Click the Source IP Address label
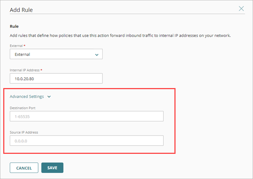253x179 pixels. 24,132
